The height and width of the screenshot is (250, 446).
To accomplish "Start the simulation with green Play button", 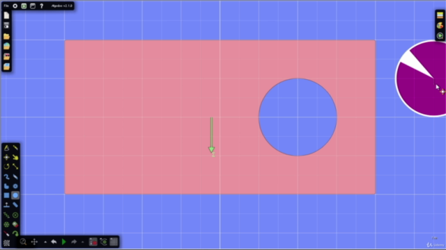I will [63, 242].
